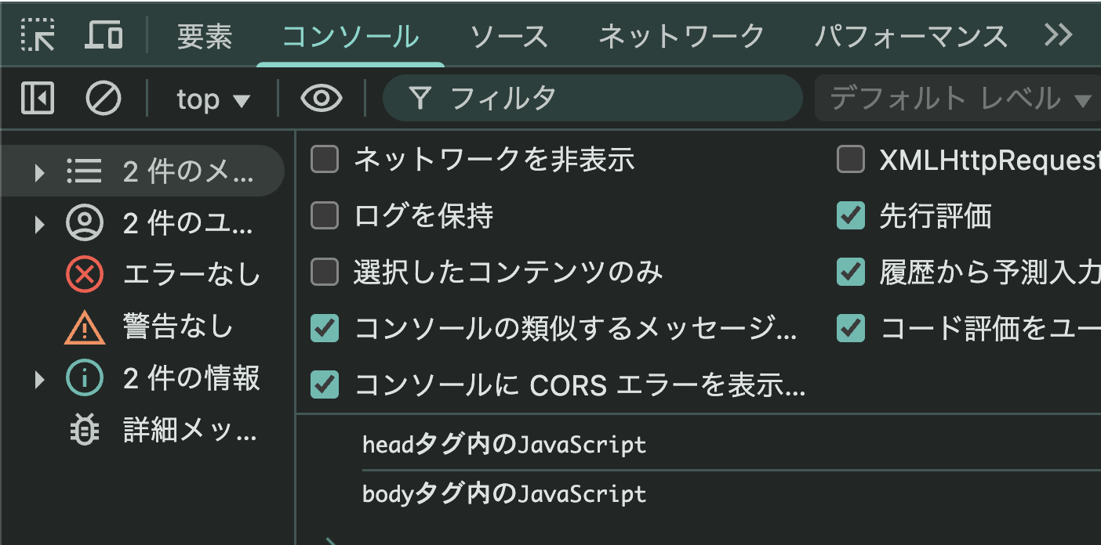Viewport: 1101px width, 545px height.
Task: Switch to the ネットワーク tab
Action: [681, 34]
